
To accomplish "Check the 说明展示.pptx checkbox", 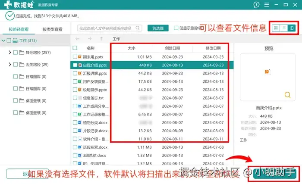I will click(x=75, y=90).
